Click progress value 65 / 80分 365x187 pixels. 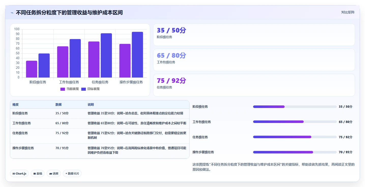pos(345,122)
